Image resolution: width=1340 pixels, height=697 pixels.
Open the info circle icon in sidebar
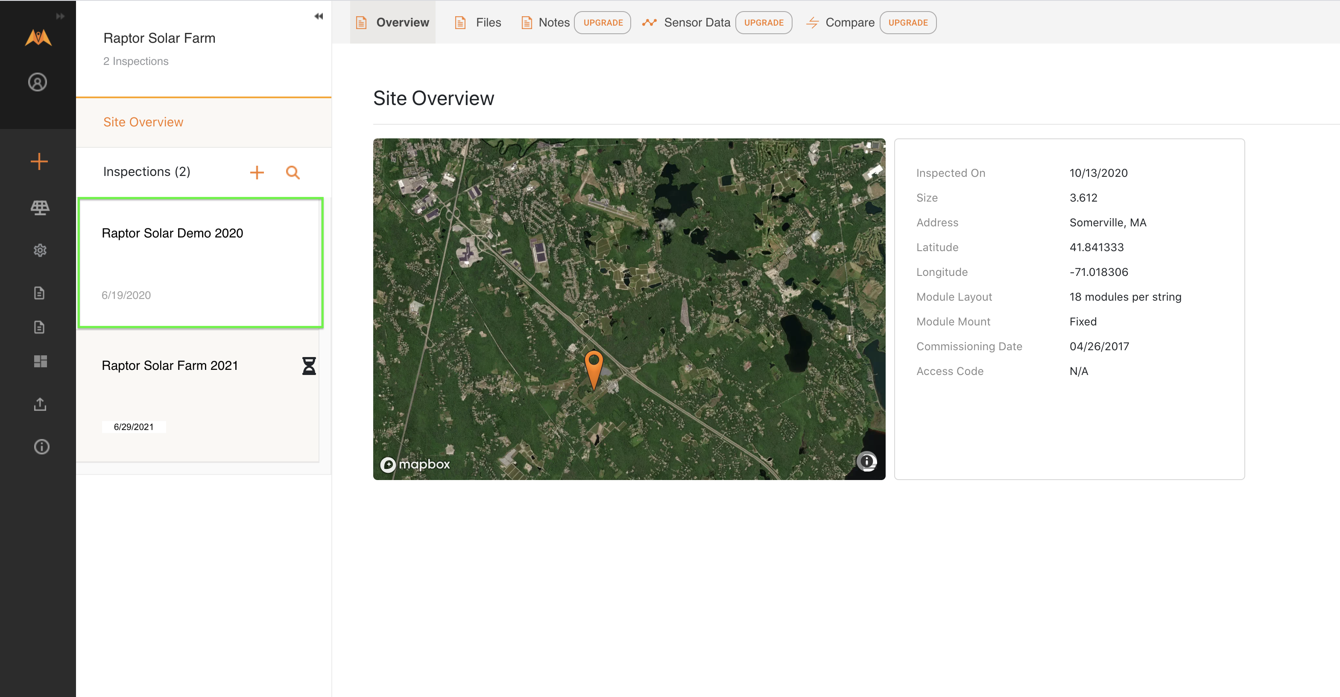click(41, 447)
